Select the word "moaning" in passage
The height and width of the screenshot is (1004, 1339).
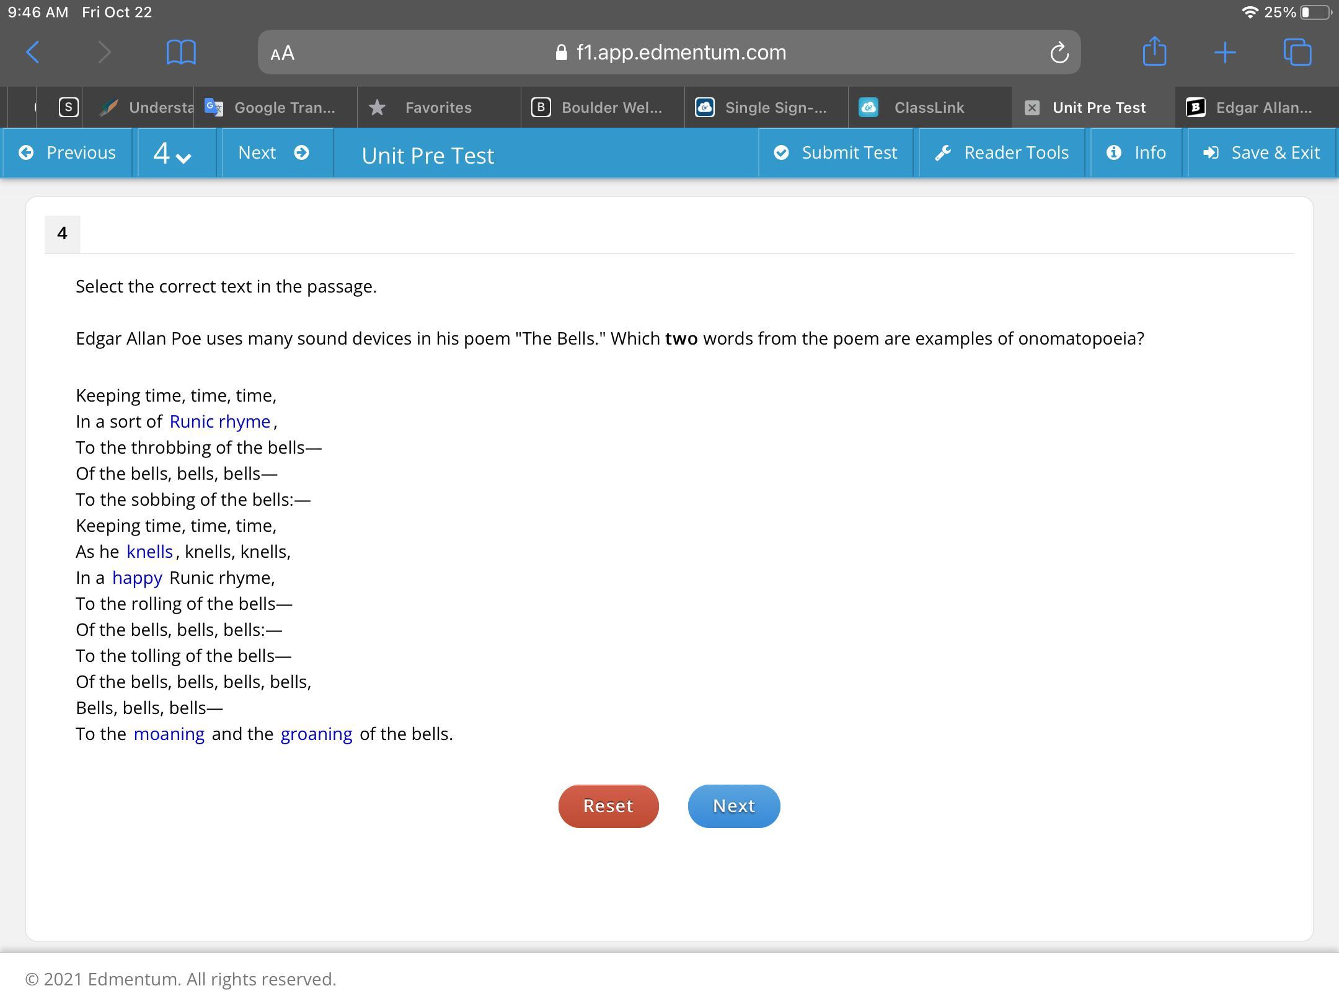(x=169, y=734)
